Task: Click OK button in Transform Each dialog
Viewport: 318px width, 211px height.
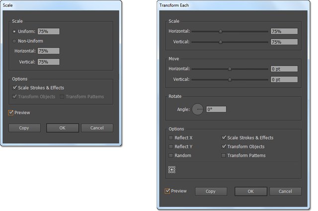Action: pyautogui.click(x=251, y=191)
